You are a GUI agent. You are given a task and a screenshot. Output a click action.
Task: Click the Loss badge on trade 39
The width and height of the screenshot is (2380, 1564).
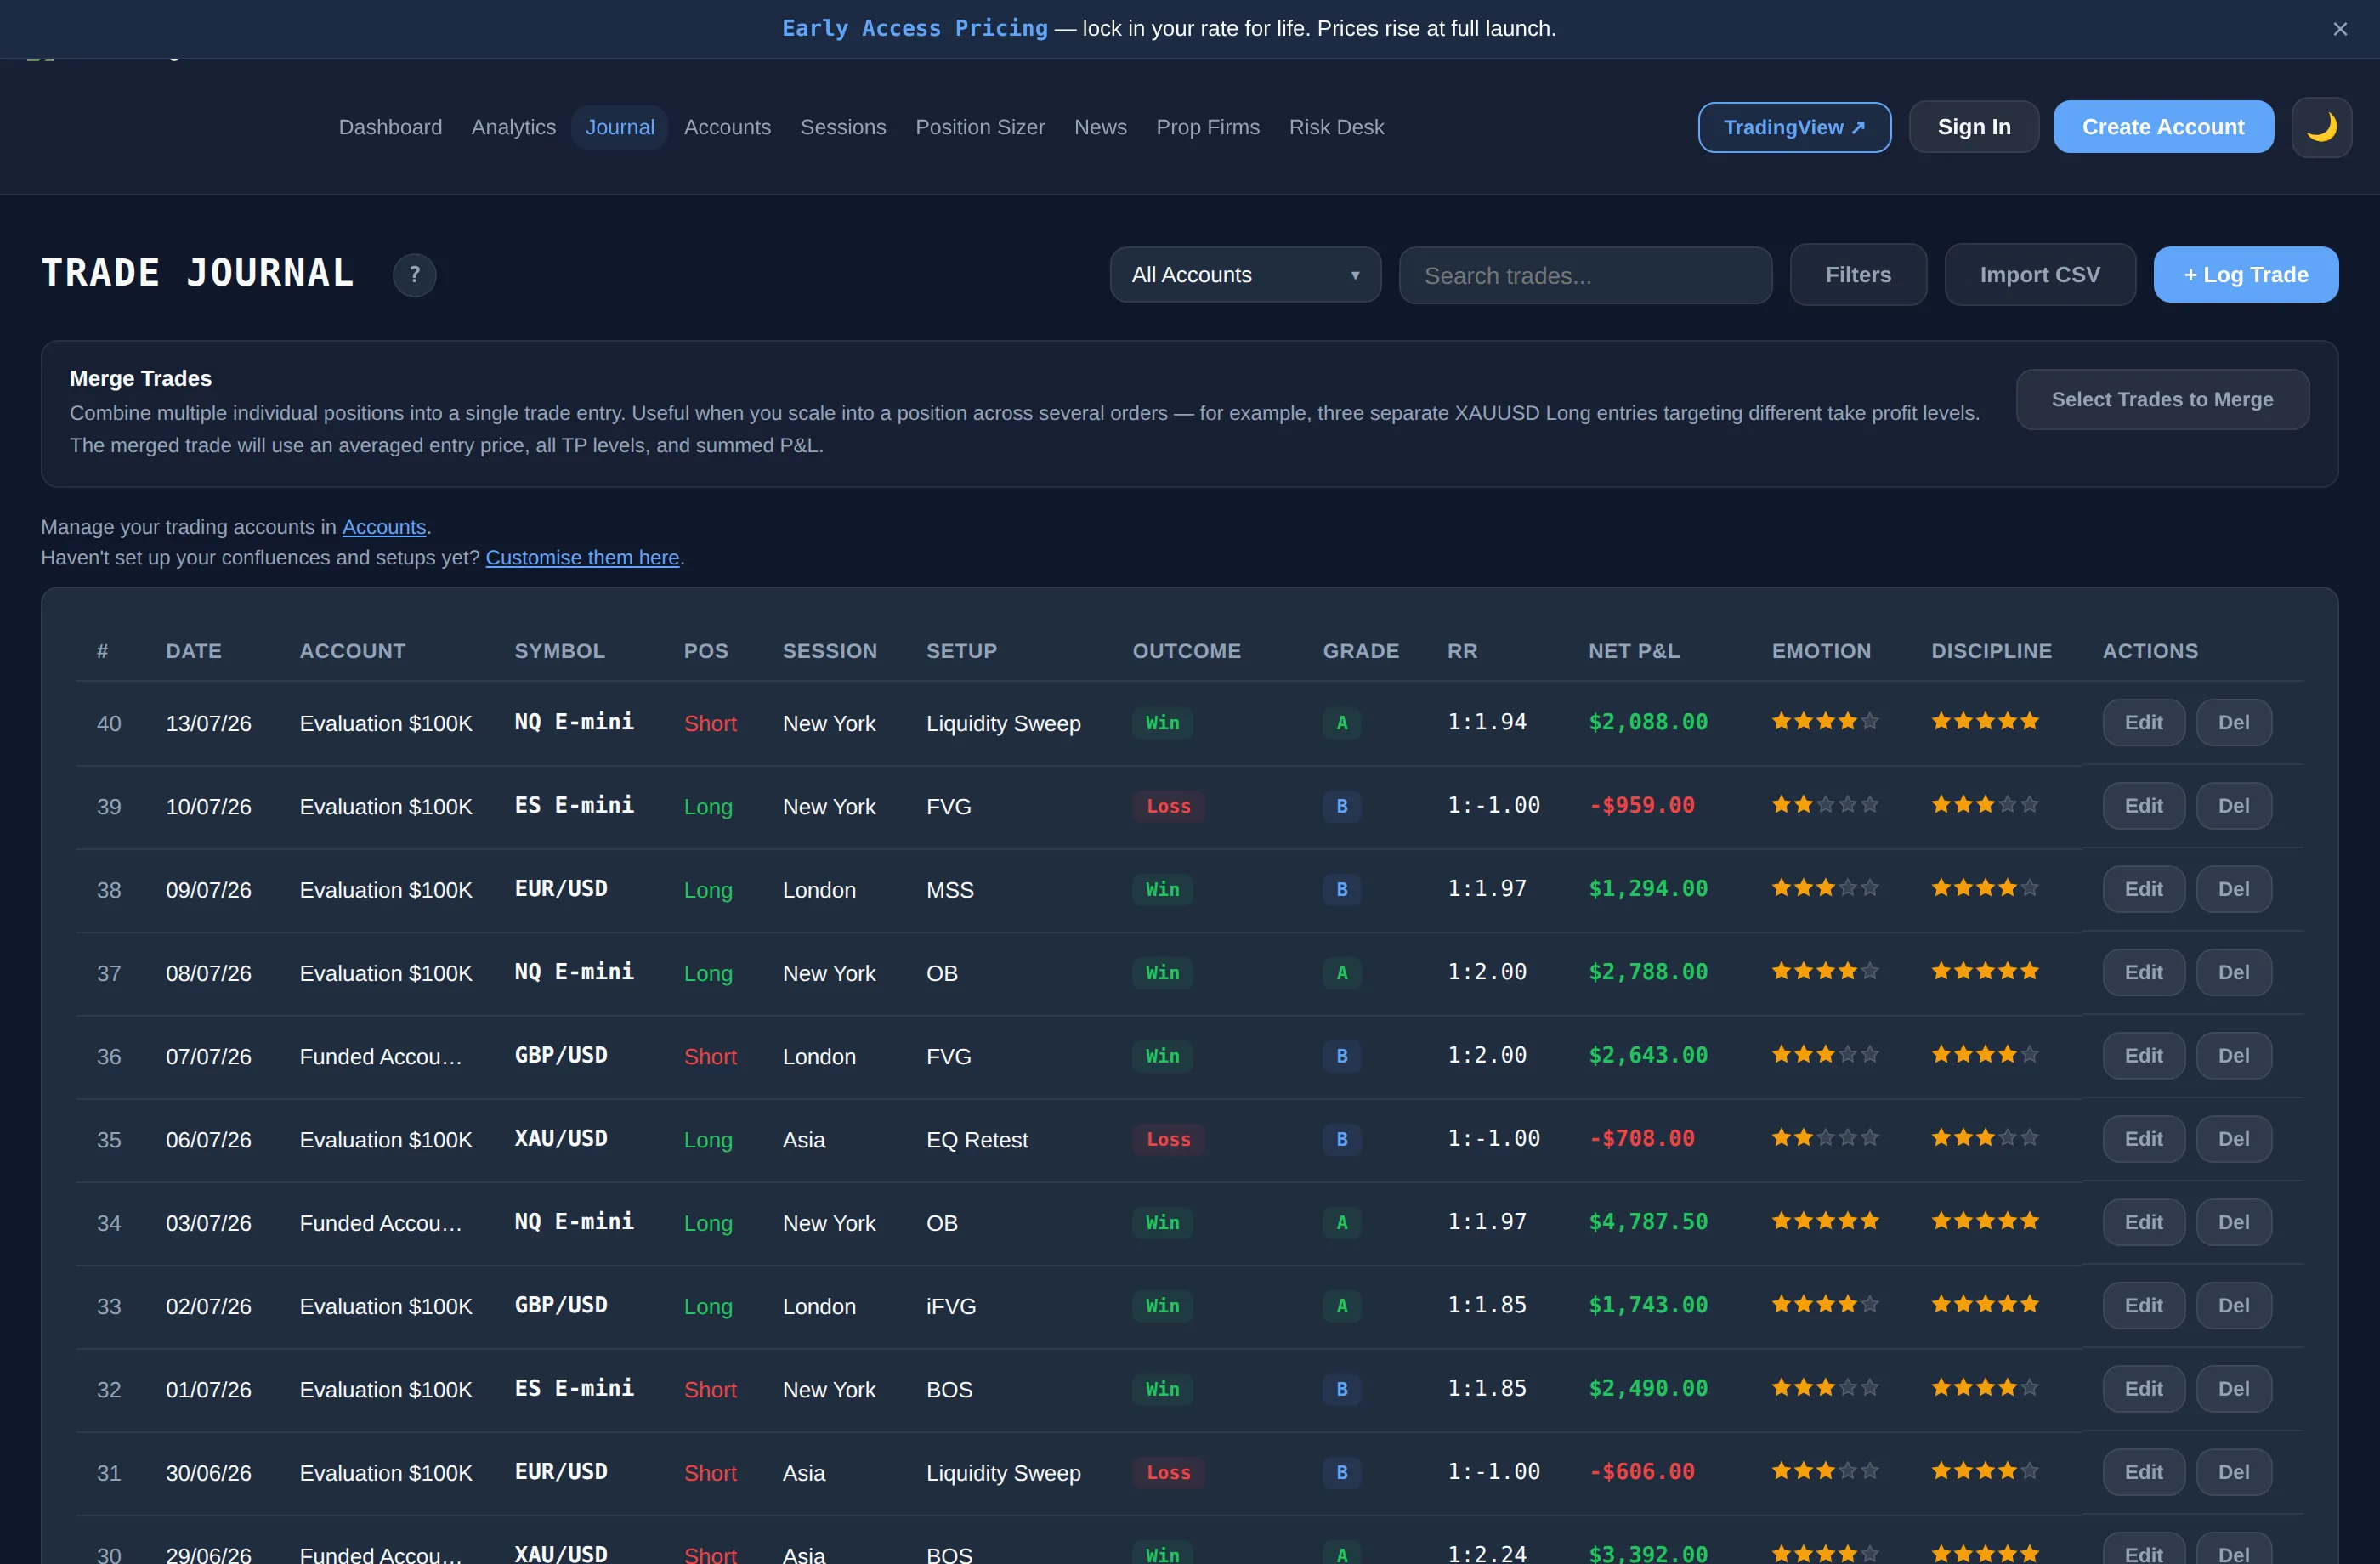(x=1168, y=806)
